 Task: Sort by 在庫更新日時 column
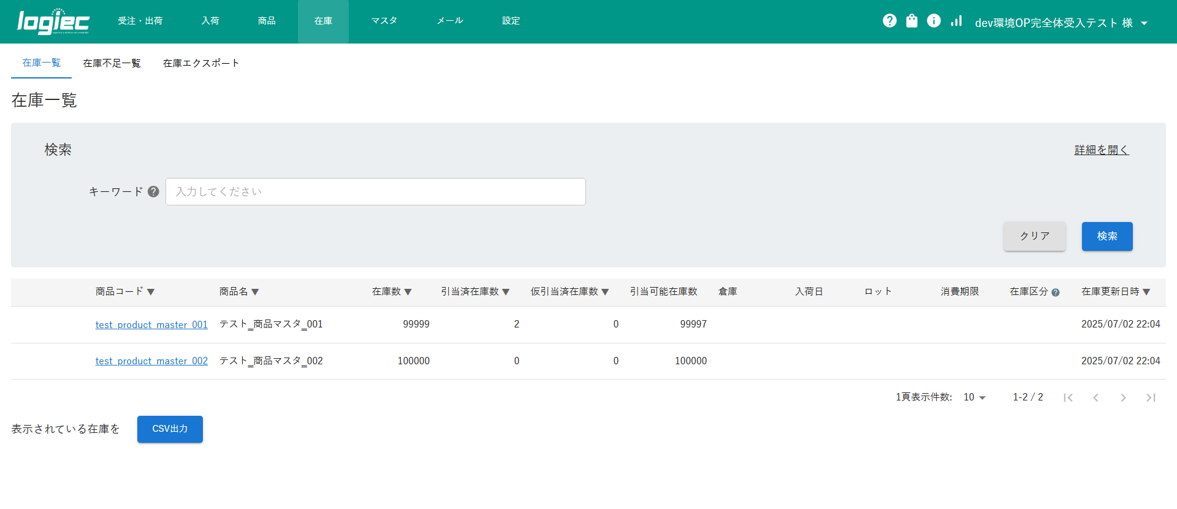1115,292
